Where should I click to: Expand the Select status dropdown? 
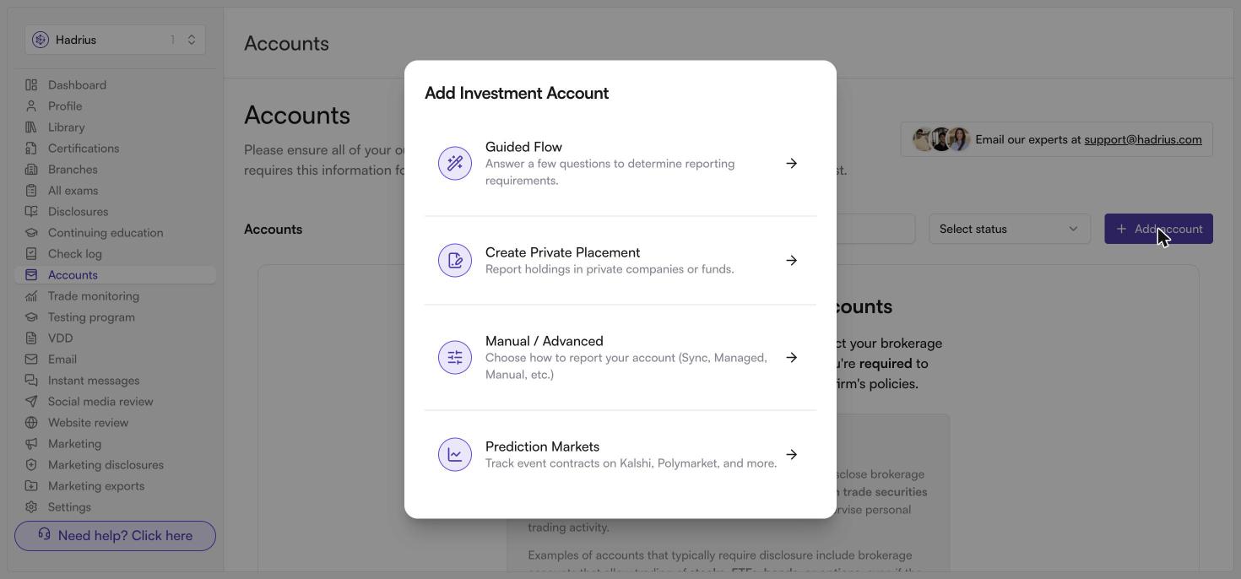(x=1009, y=229)
